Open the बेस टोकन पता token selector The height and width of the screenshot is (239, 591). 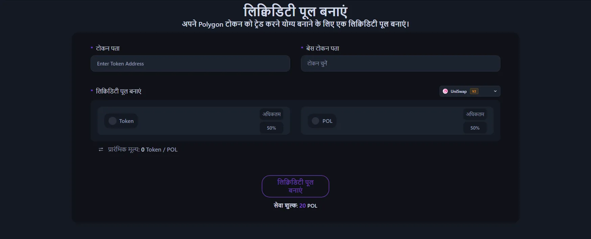pos(400,63)
